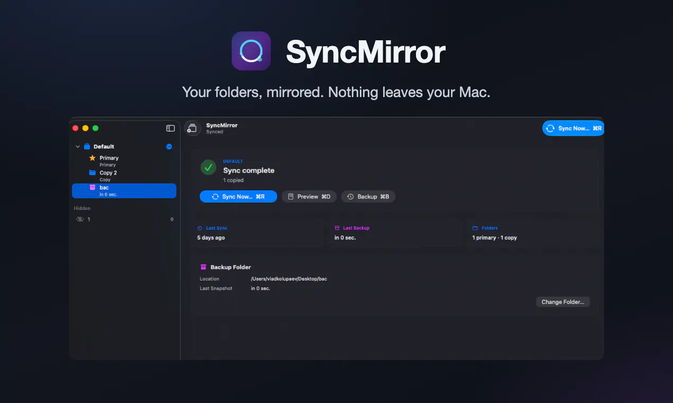673x403 pixels.
Task: Toggle the hidden eye-slash item
Action: point(80,219)
